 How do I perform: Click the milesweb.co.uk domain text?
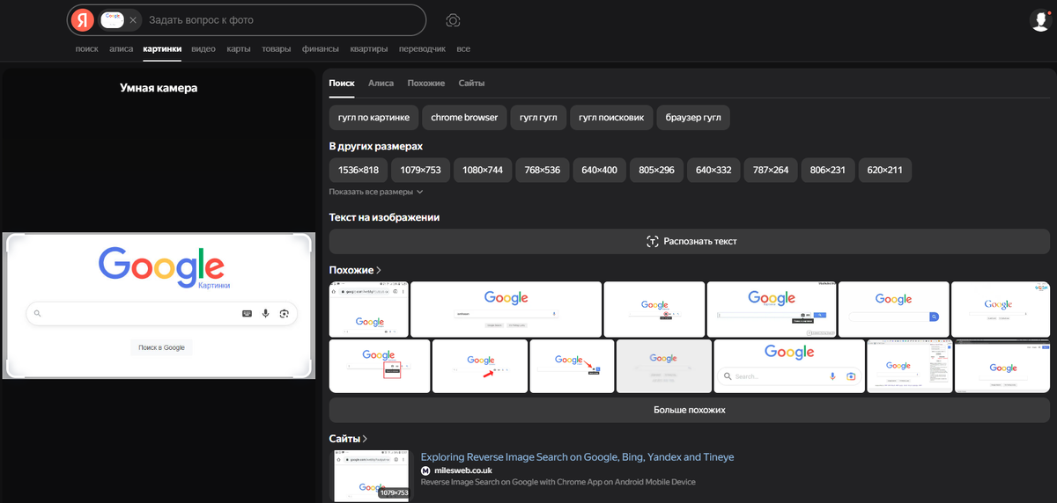pos(465,470)
